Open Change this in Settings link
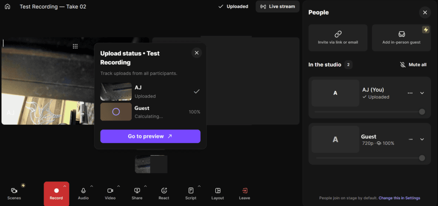 click(399, 198)
